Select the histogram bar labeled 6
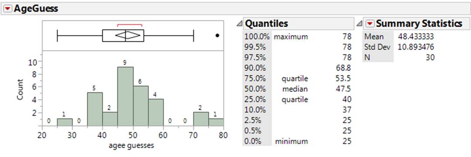 click(x=141, y=106)
